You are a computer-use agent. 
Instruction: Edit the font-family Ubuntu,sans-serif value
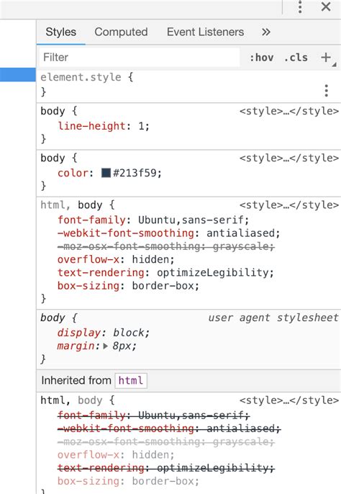[191, 220]
